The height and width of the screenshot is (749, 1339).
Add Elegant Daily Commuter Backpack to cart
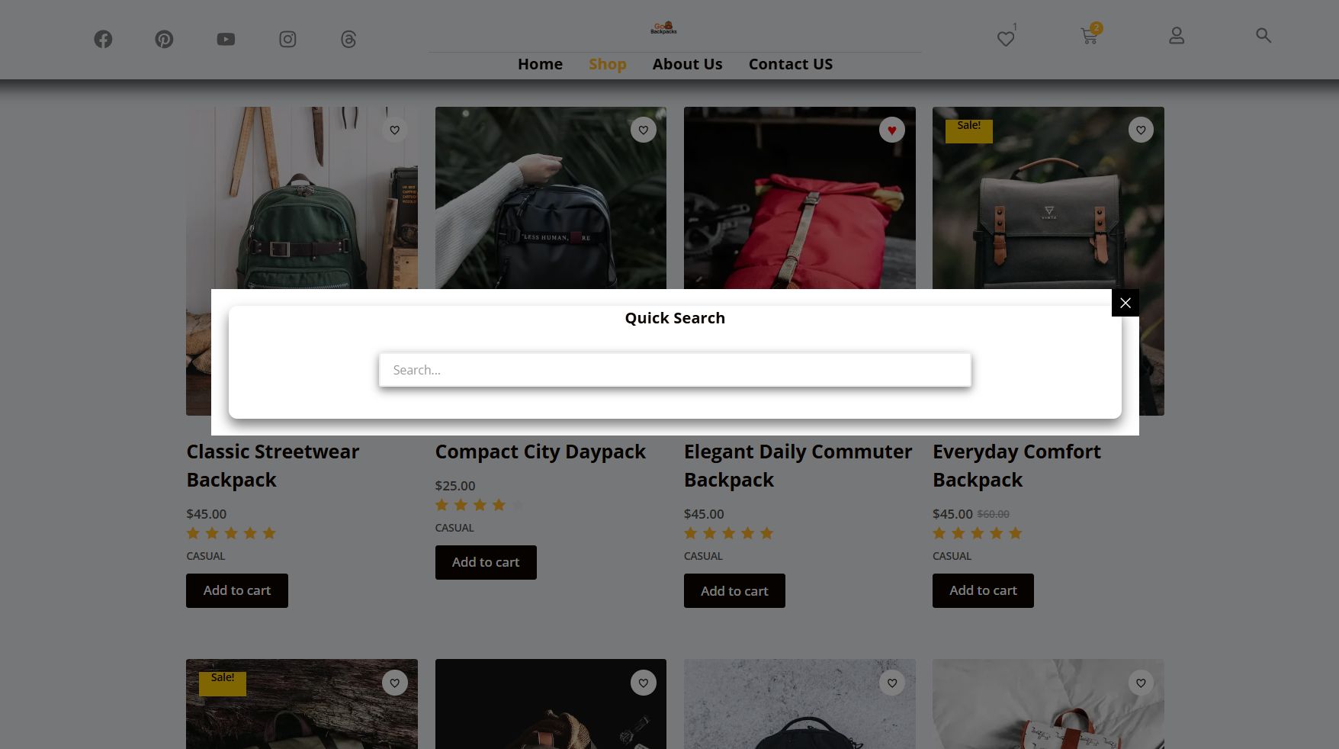click(734, 590)
